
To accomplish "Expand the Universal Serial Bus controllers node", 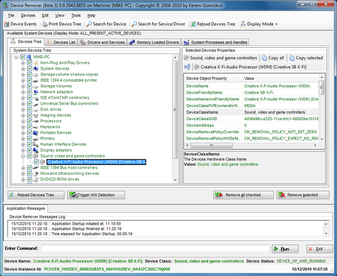I will coord(23,103).
